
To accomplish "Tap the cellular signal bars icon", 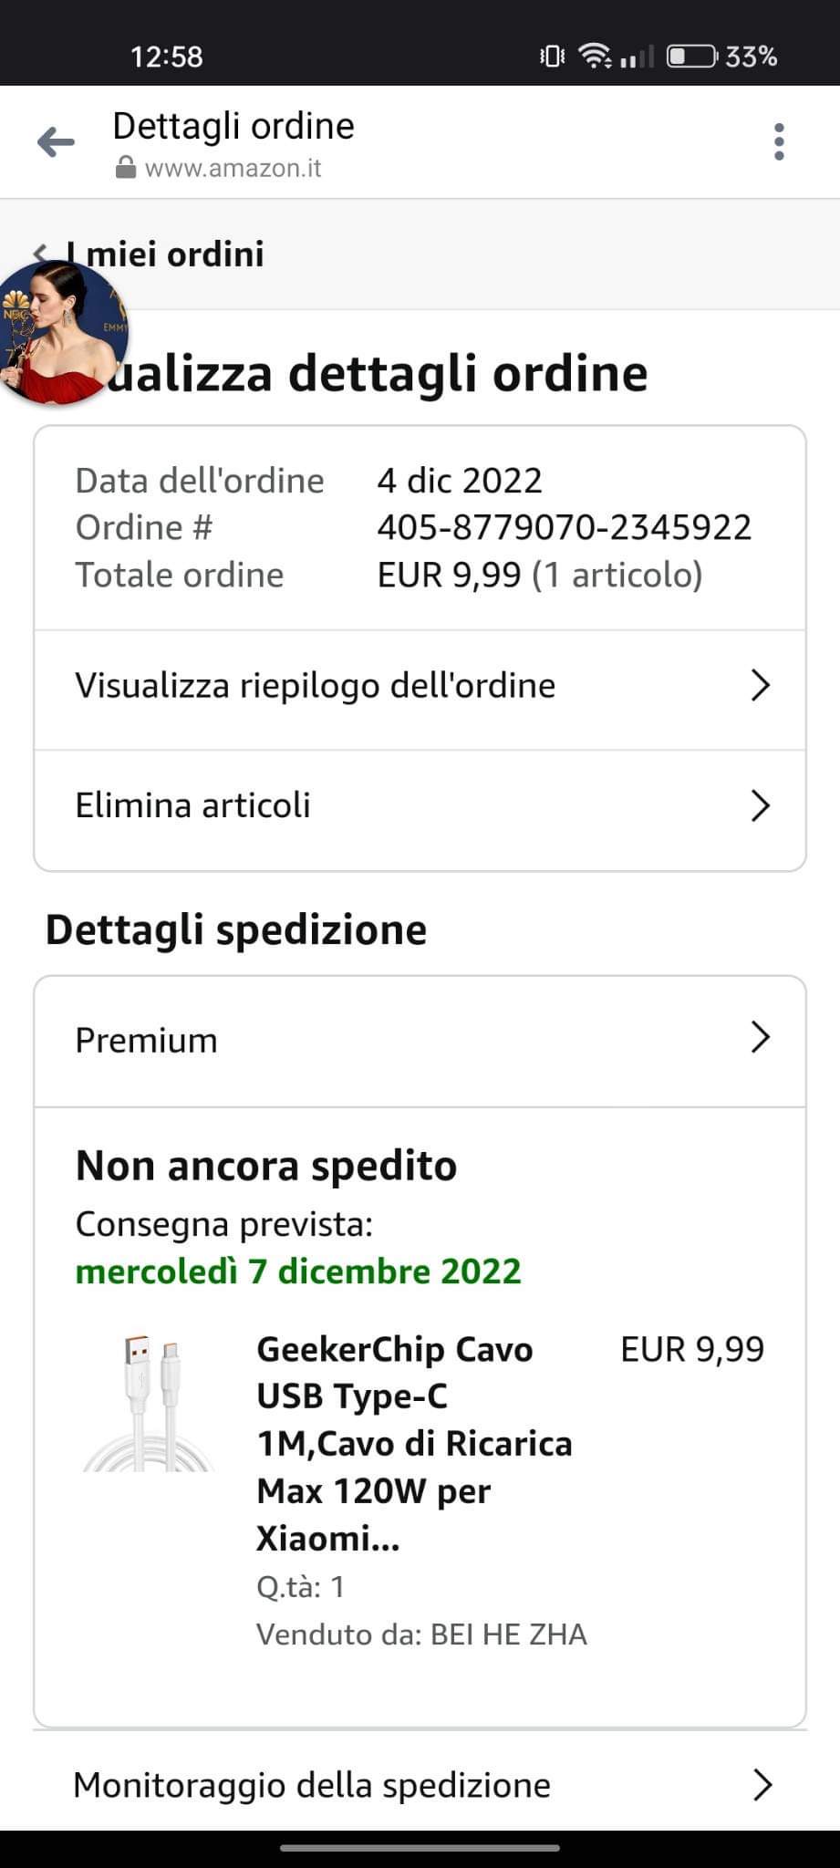I will pyautogui.click(x=637, y=57).
